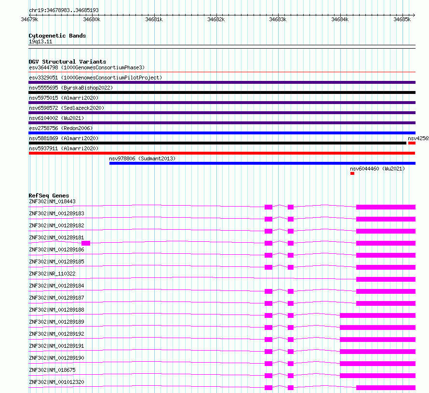This screenshot has width=429, height=393.
Task: Click the blue bar under nsv978806
Action: (x=262, y=163)
